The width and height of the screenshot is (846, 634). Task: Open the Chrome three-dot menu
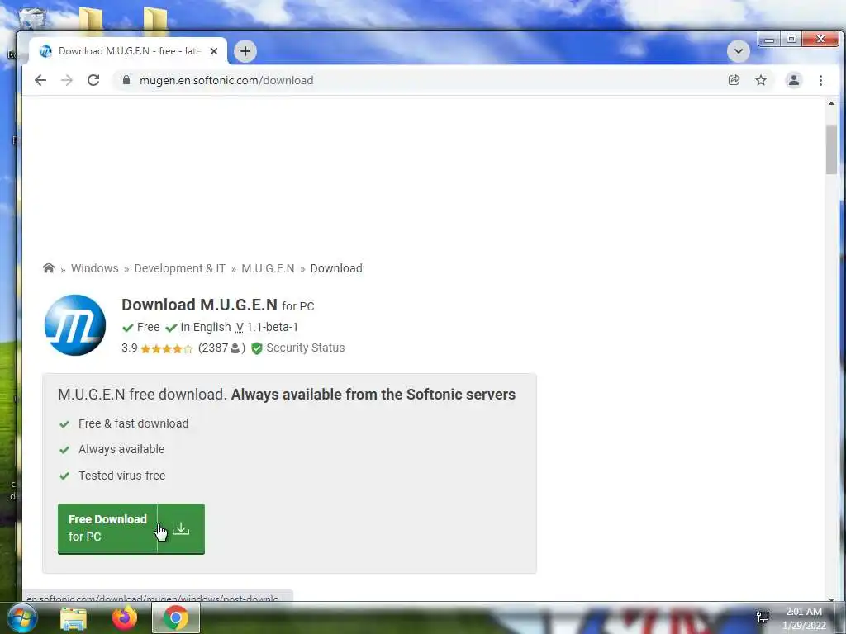tap(820, 80)
